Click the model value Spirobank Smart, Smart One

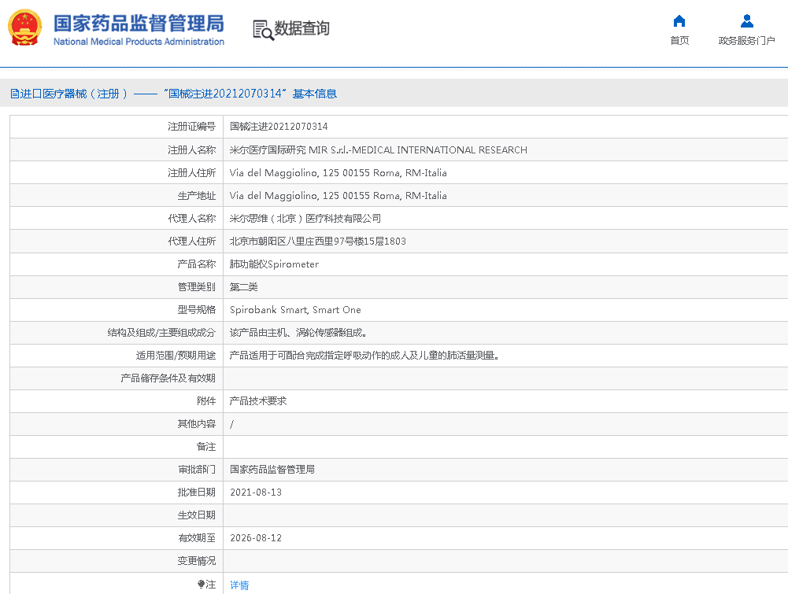(x=295, y=310)
